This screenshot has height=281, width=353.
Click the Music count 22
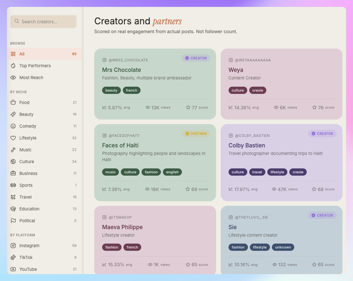coord(74,150)
